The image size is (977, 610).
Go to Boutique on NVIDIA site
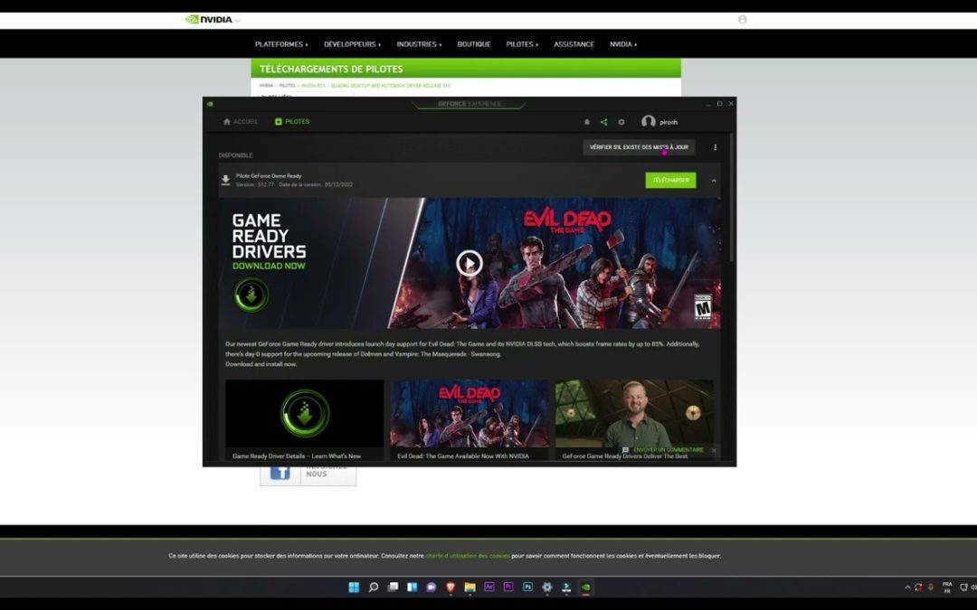(x=474, y=44)
